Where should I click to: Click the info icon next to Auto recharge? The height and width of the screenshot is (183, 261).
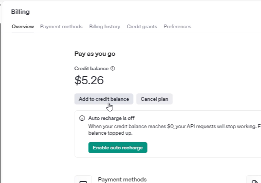point(82,118)
